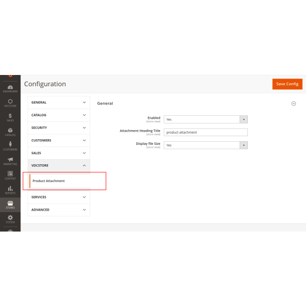The image size is (306, 306).
Task: Open the Content layout icon
Action: 10,174
